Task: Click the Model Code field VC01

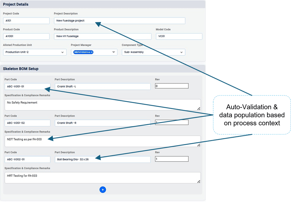Action: 179,36
